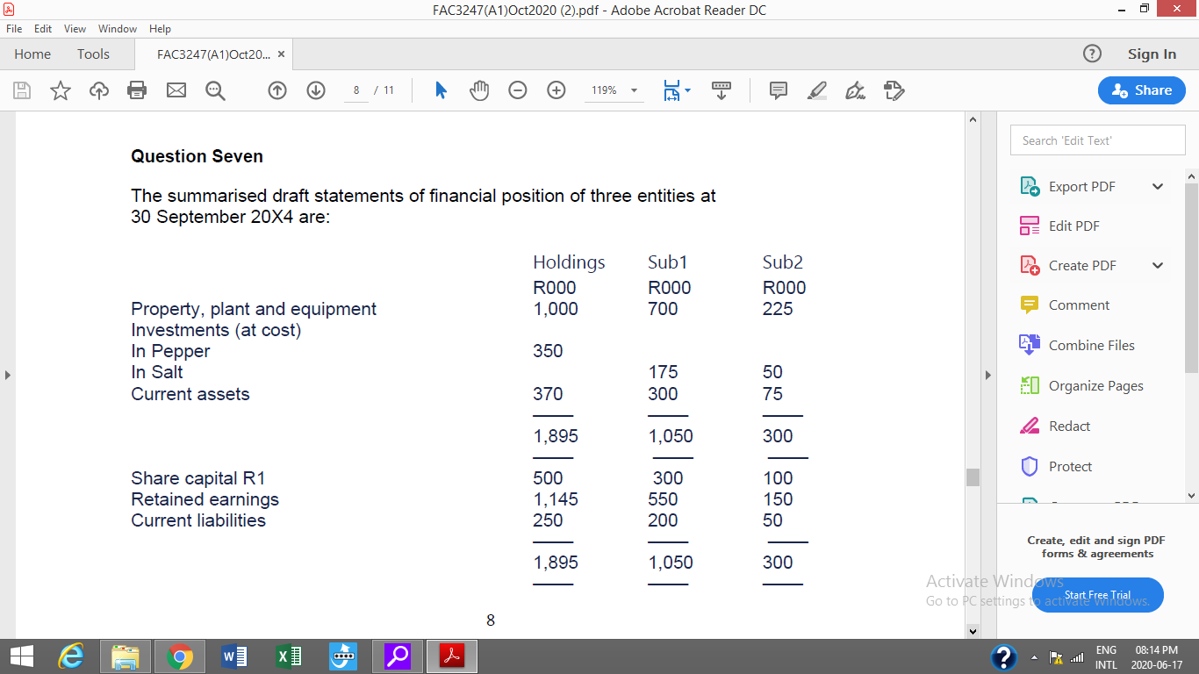Select the Highlight text tool

pos(817,90)
